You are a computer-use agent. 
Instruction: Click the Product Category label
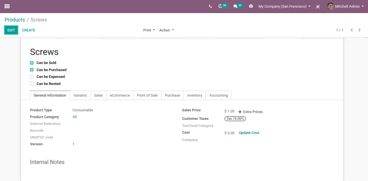point(44,117)
